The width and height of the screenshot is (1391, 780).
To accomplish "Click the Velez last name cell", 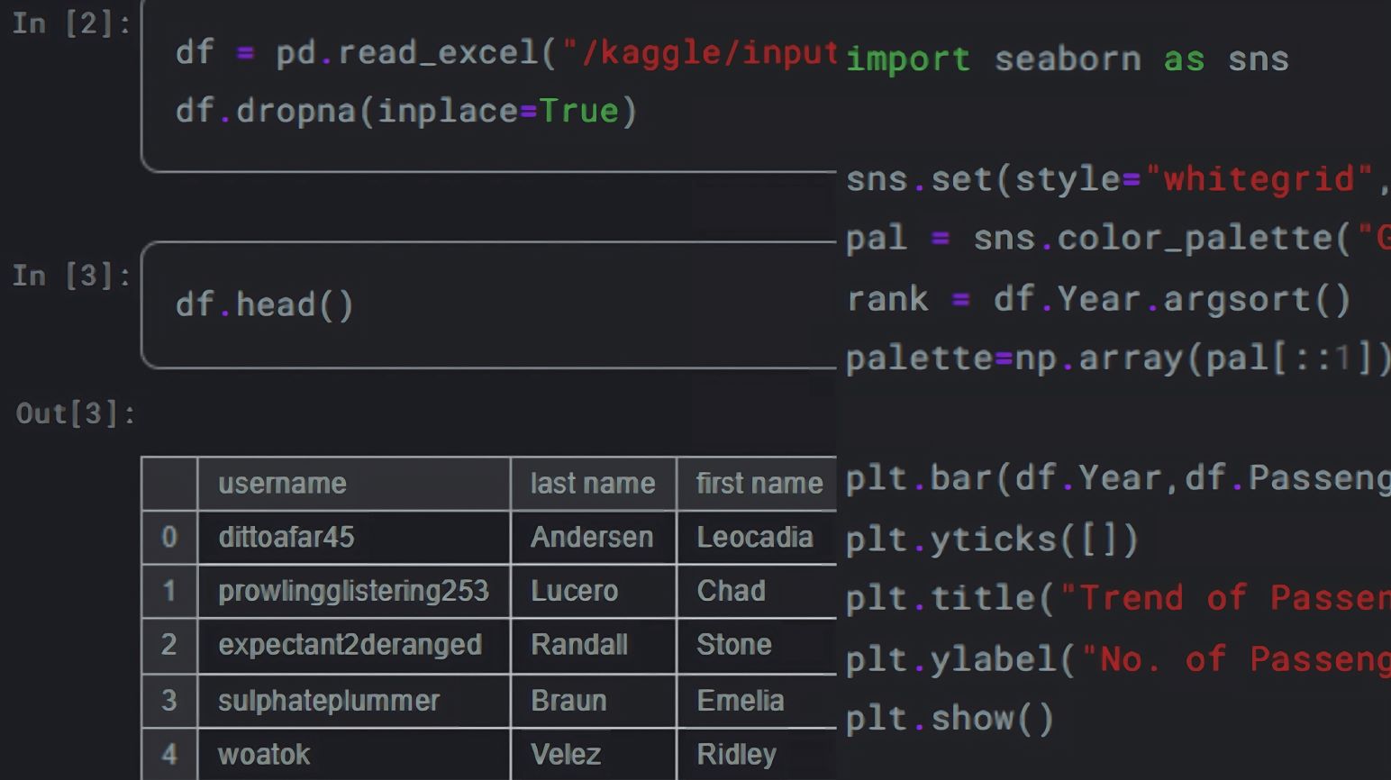I will click(x=593, y=754).
